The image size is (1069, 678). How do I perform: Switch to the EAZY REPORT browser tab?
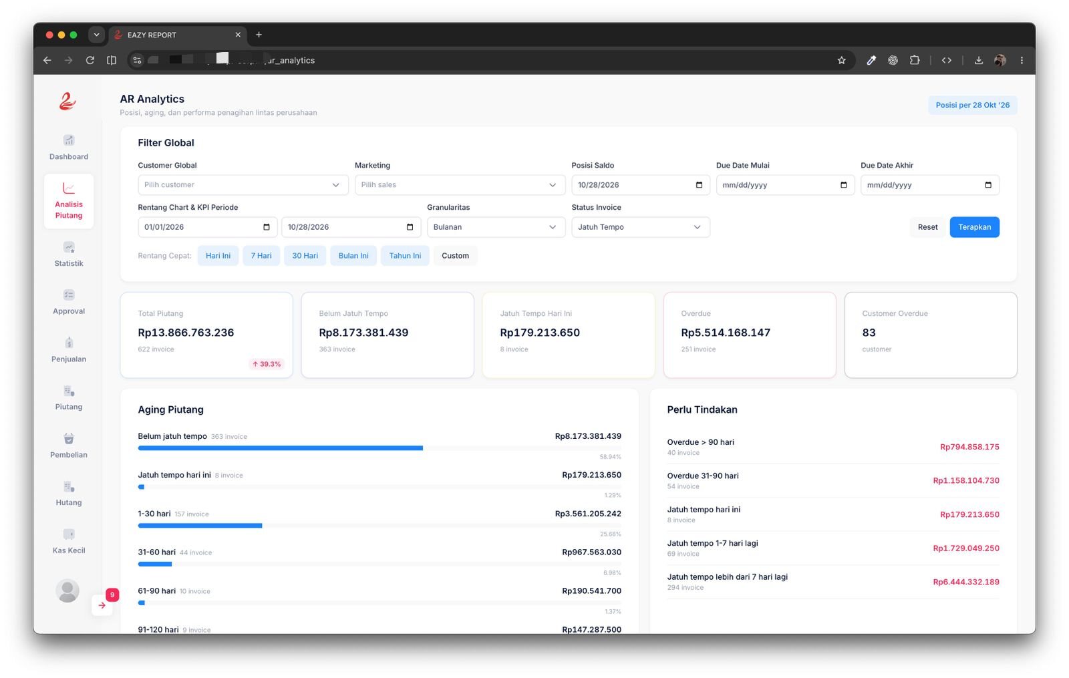pos(177,35)
